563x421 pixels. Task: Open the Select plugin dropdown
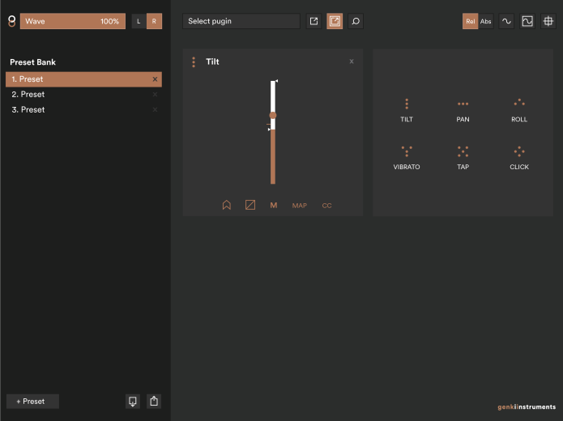click(x=241, y=21)
